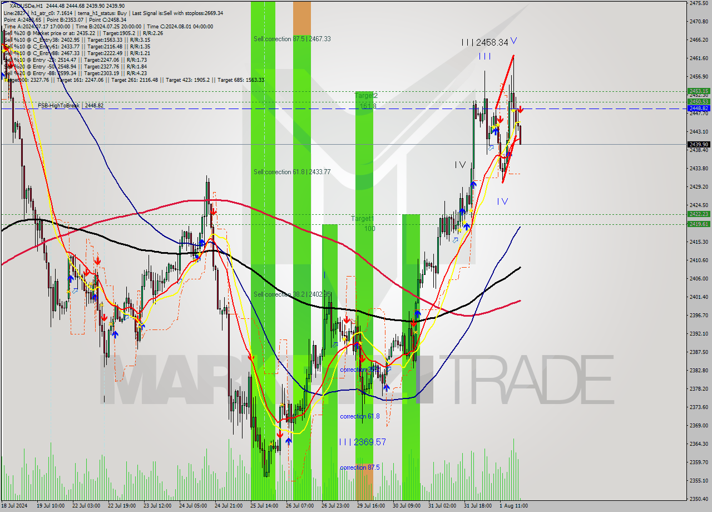The height and width of the screenshot is (512, 712).
Task: Click the wave label 'I I I 2369.57'
Action: click(x=362, y=442)
